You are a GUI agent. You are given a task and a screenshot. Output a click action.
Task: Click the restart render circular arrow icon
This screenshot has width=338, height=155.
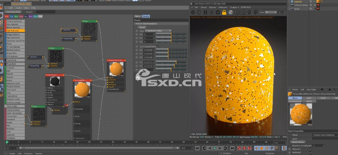[x=199, y=12]
